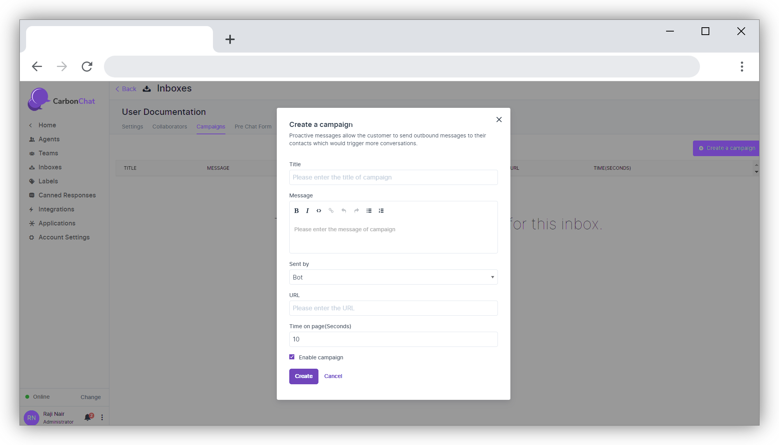Insert code formatting in message editor
The image size is (779, 445).
tap(319, 211)
